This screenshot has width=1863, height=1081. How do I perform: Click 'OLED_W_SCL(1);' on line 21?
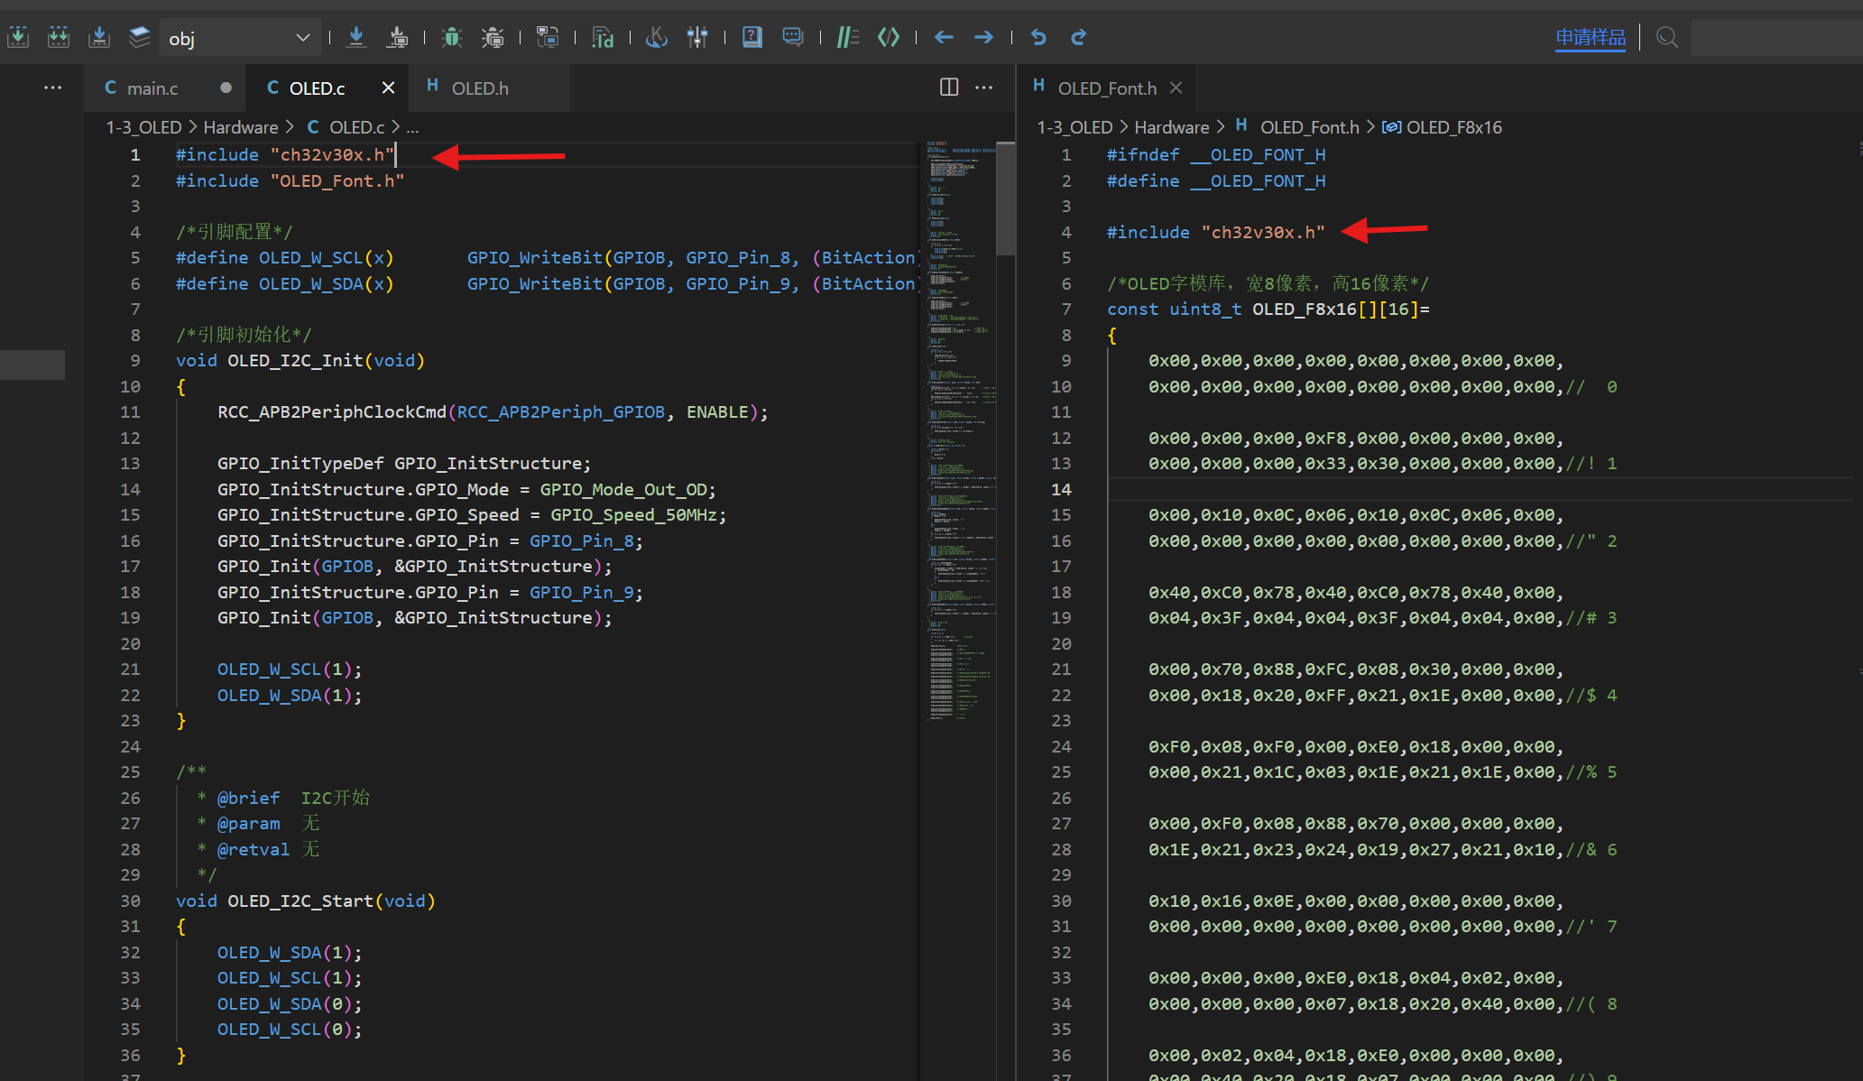(x=290, y=669)
